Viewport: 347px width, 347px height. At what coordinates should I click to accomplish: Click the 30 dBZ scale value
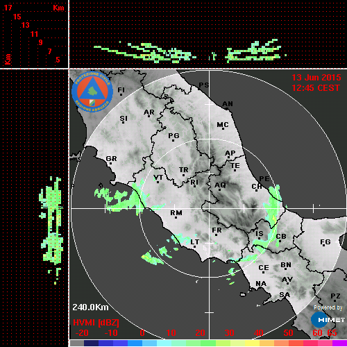pyautogui.click(x=229, y=333)
